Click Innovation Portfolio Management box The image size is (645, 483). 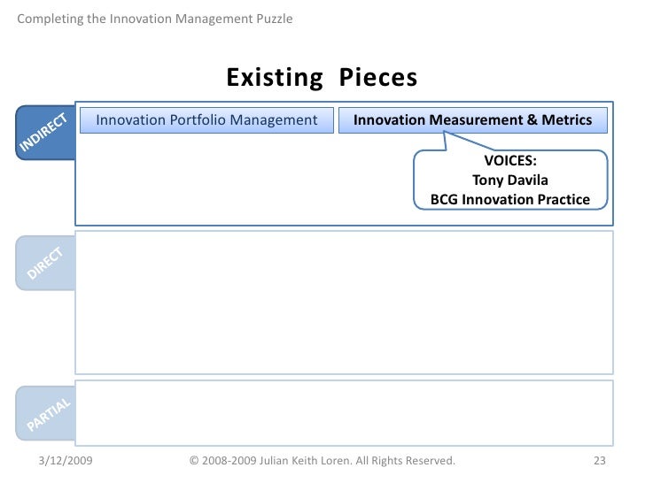coord(206,120)
